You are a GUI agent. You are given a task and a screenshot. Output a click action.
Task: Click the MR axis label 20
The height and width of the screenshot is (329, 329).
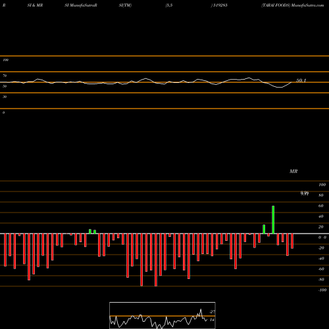point(321,227)
